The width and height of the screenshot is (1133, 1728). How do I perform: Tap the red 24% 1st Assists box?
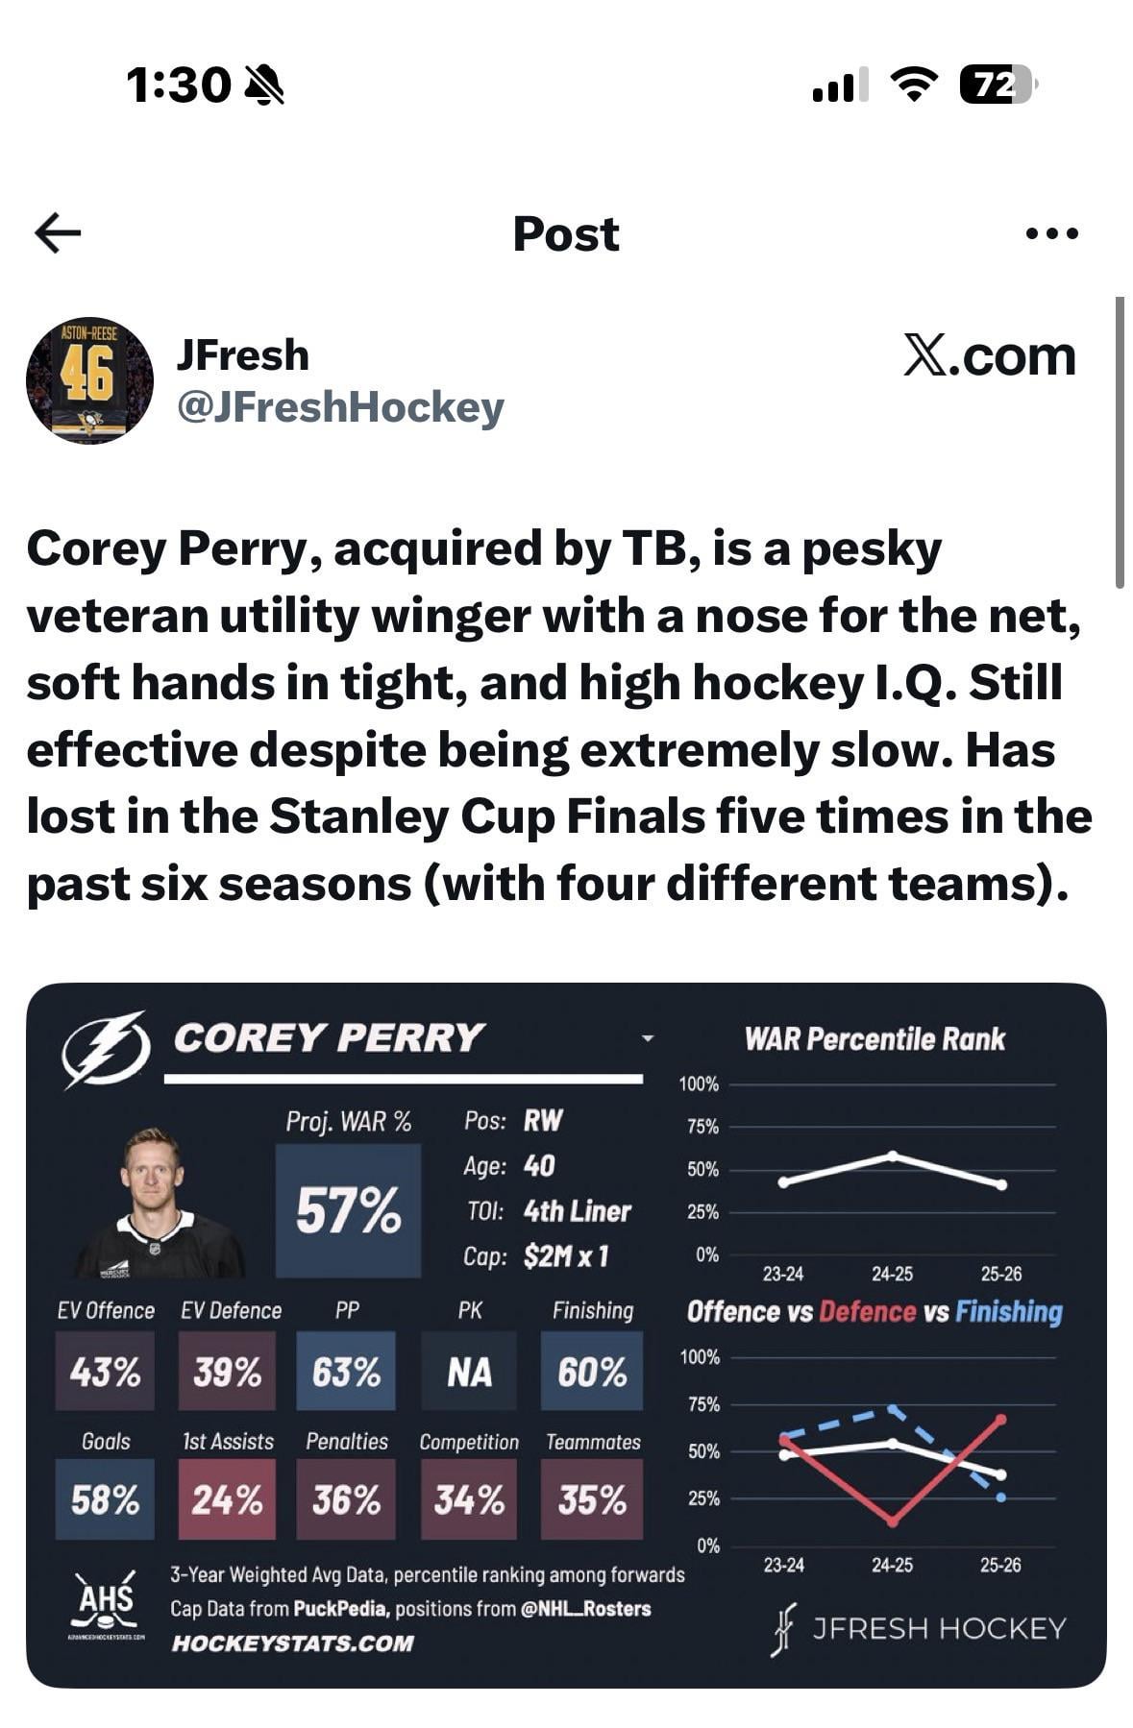tap(227, 1498)
